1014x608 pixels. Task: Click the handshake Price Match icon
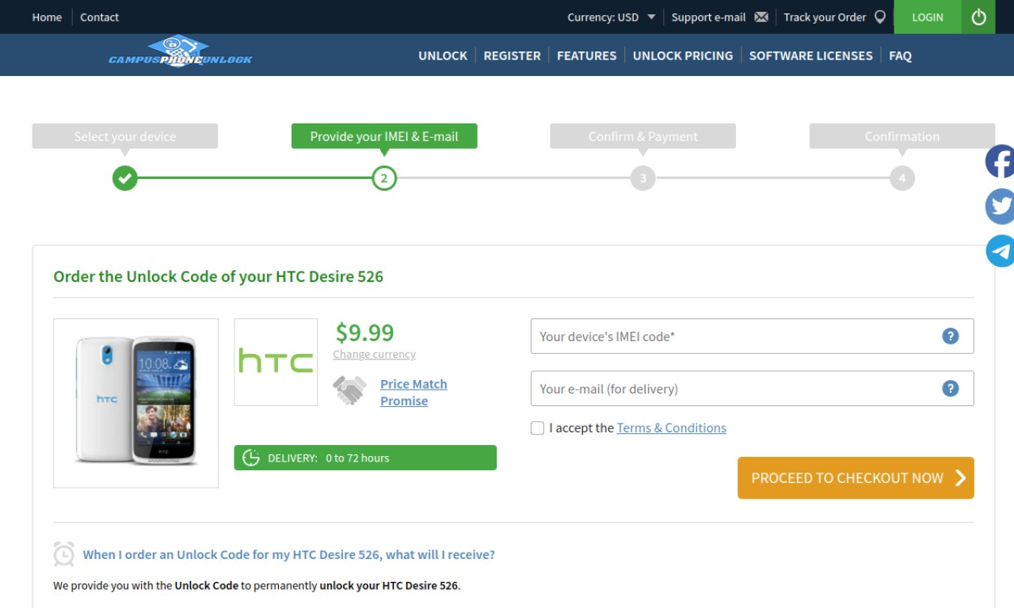349,390
